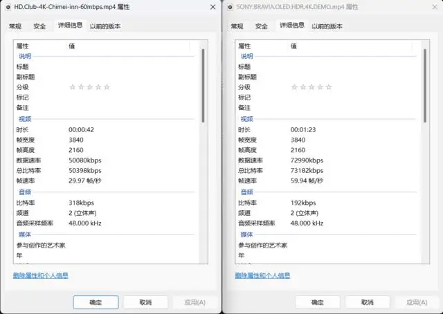Image resolution: width=443 pixels, height=314 pixels.
Task: Click 取消 button in HD.Club window
Action: [145, 302]
